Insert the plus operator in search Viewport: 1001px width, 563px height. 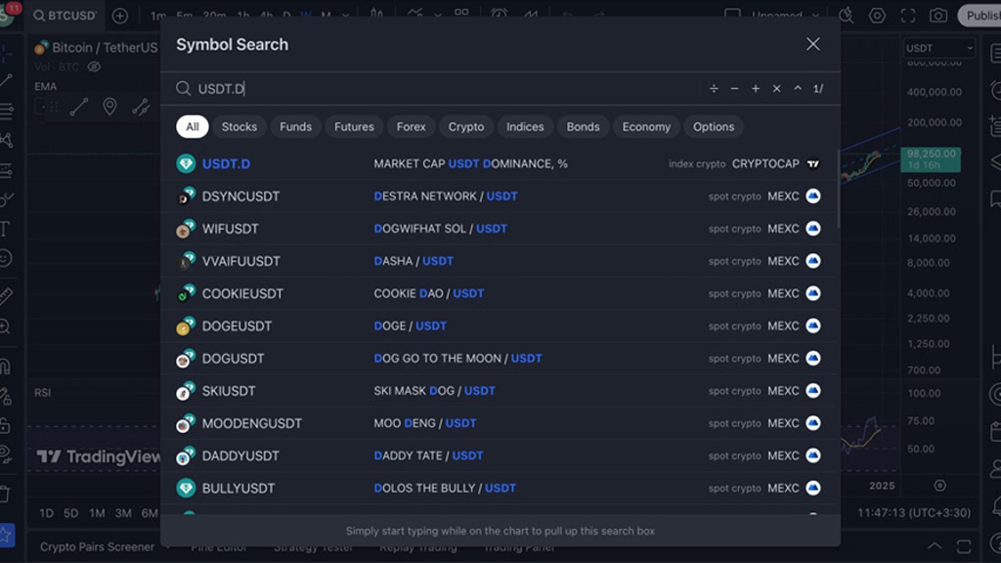pos(756,89)
